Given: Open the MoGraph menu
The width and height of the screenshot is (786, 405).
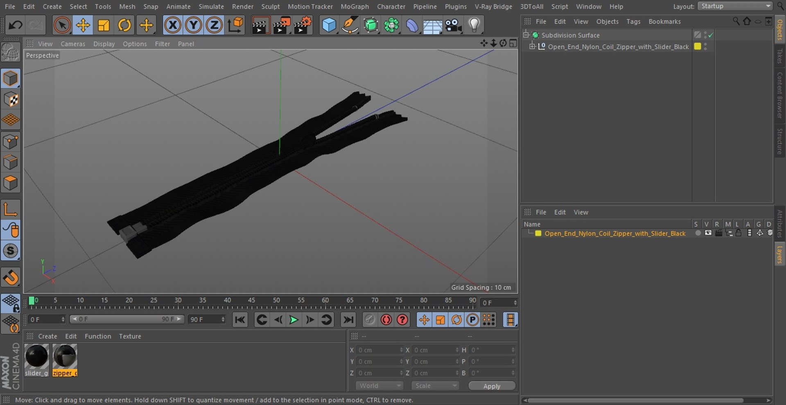Looking at the screenshot, I should coord(355,7).
